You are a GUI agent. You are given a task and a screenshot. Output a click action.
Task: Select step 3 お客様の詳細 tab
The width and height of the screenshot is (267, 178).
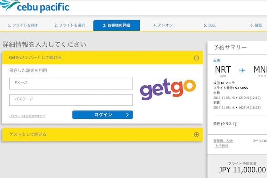point(117,25)
